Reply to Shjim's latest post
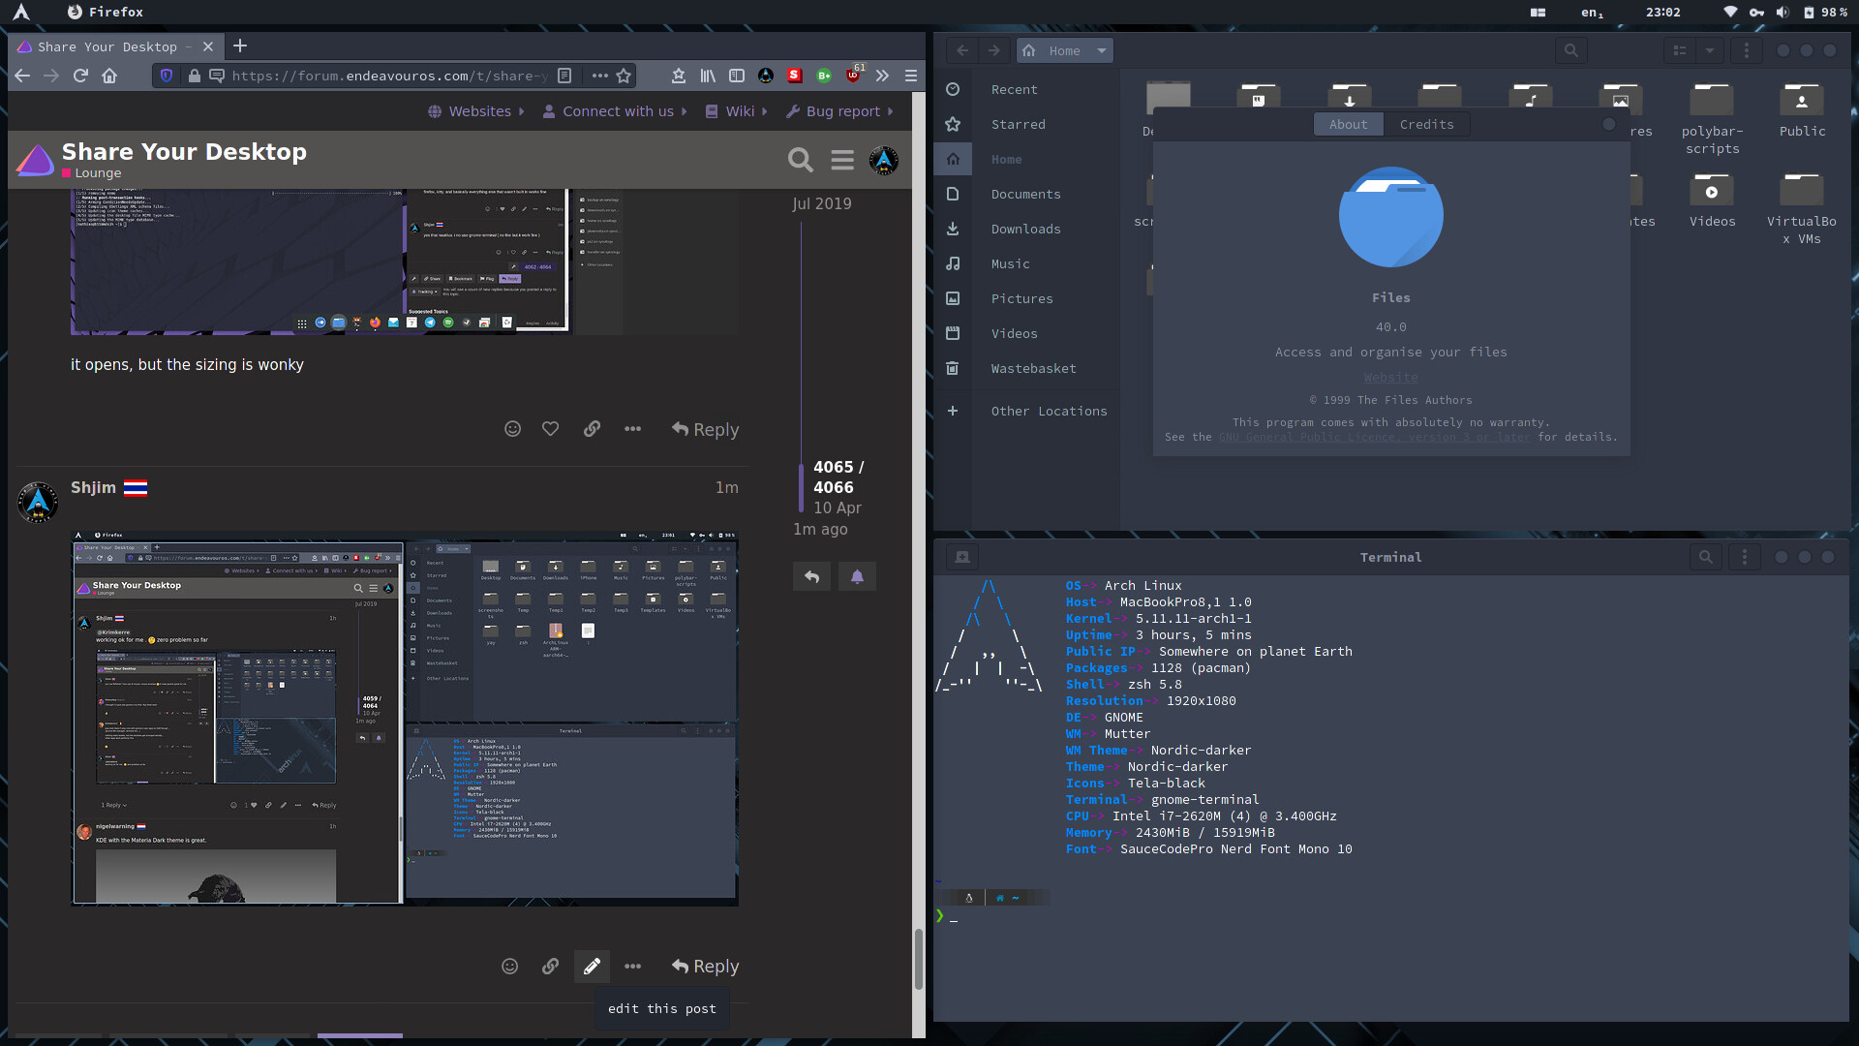The image size is (1859, 1046). click(x=705, y=966)
